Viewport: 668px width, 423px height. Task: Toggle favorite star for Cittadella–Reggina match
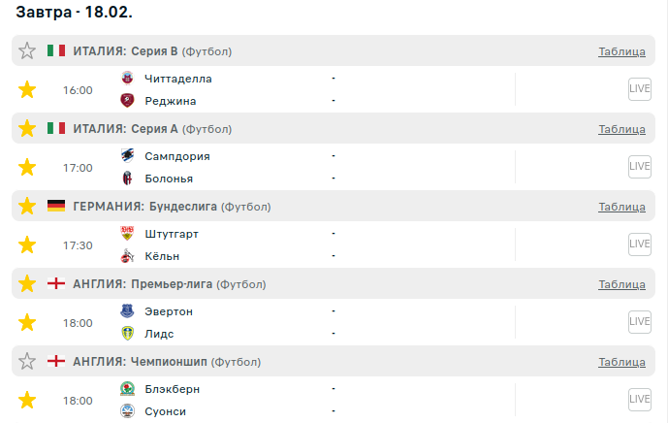[x=27, y=90]
